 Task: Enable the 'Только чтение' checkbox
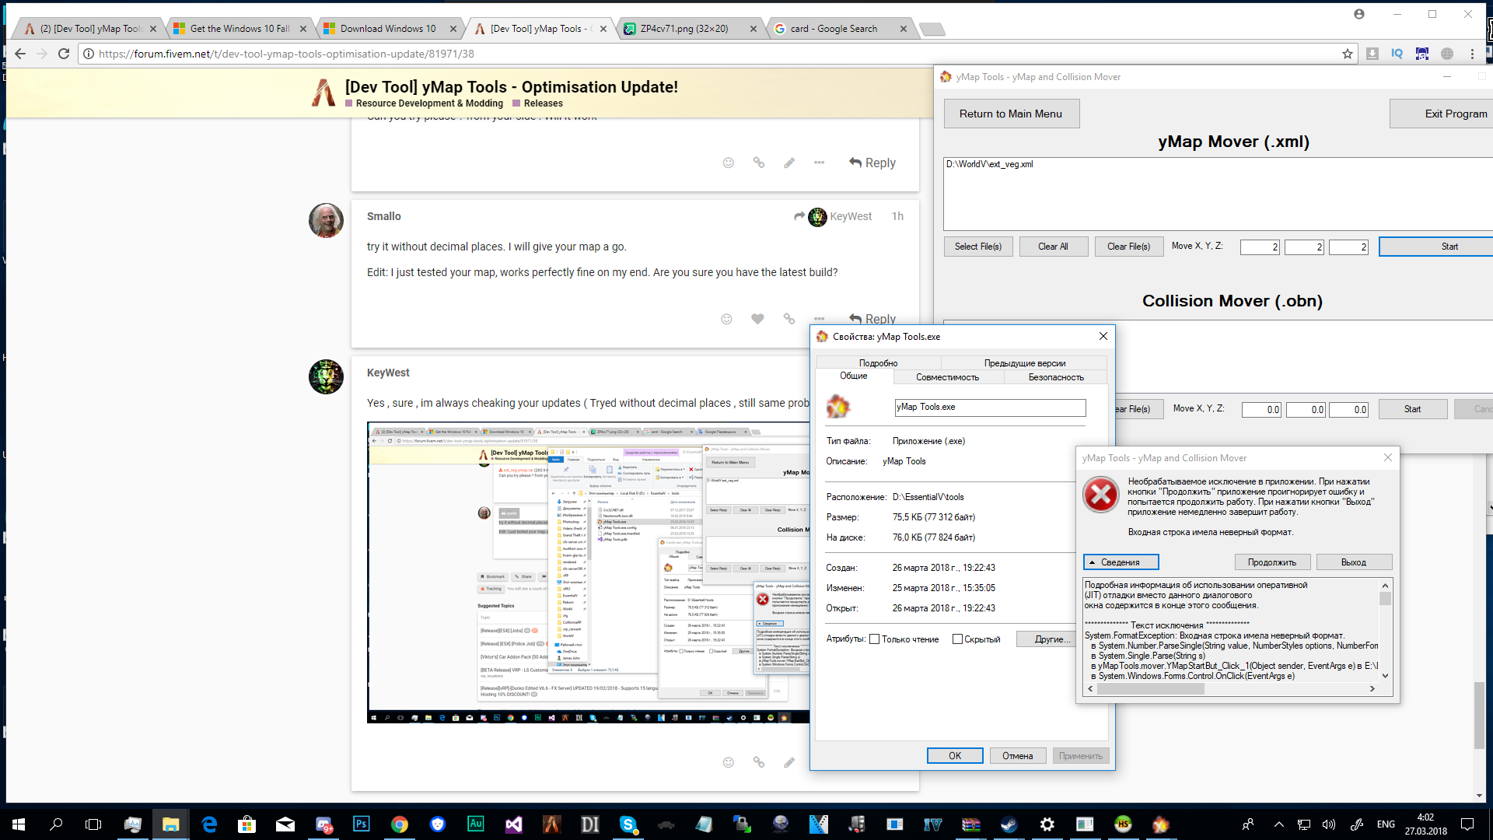(x=874, y=639)
